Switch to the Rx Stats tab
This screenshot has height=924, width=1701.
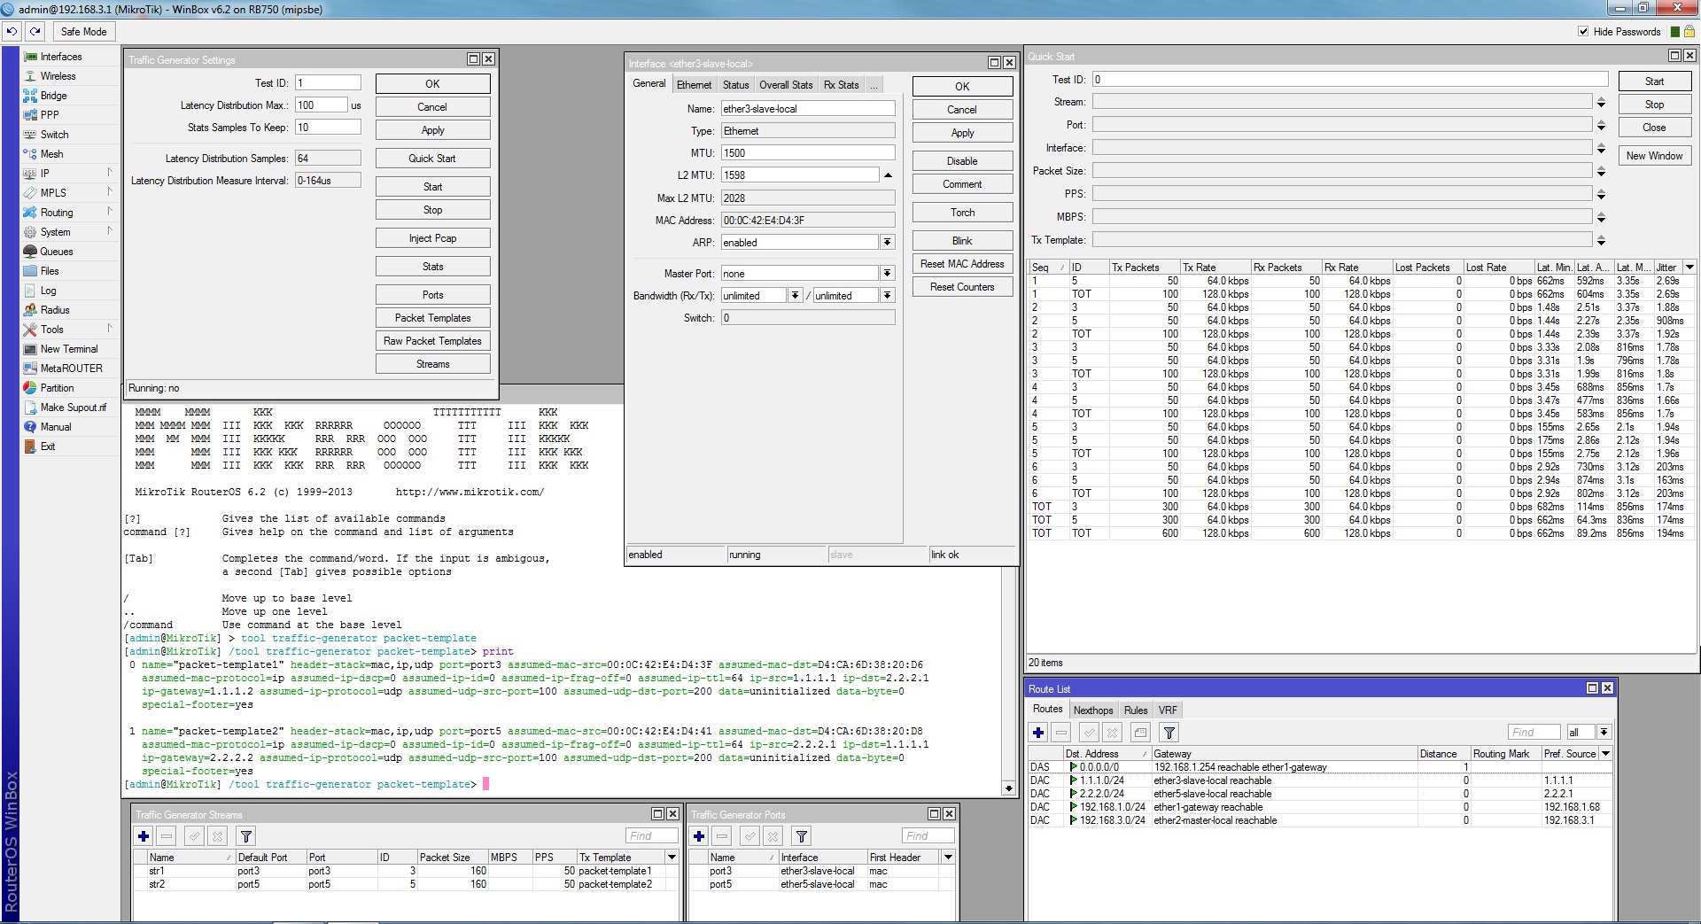tap(841, 85)
